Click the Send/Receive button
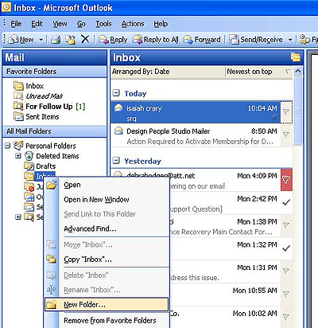Image resolution: width=318 pixels, height=328 pixels. [x=256, y=40]
